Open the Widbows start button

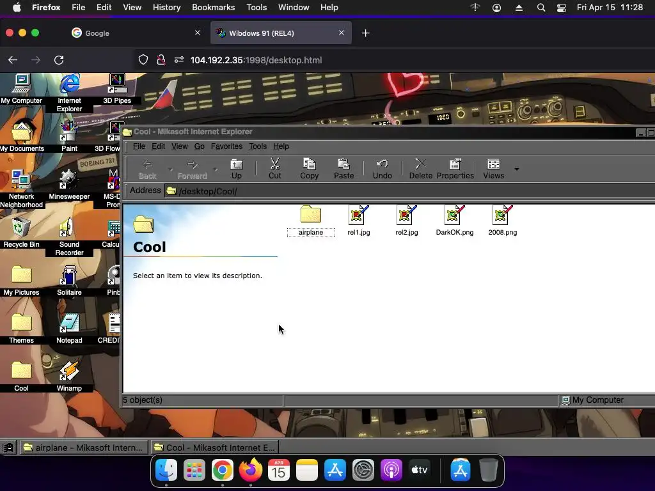(8, 448)
